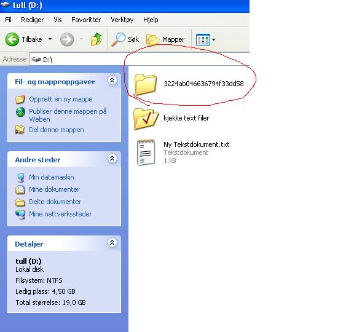Collapse the Andre steder panel
The height and width of the screenshot is (332, 354).
pos(112,159)
